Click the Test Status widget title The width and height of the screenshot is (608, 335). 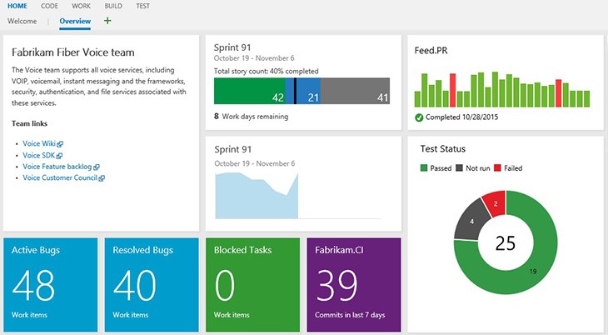point(443,148)
